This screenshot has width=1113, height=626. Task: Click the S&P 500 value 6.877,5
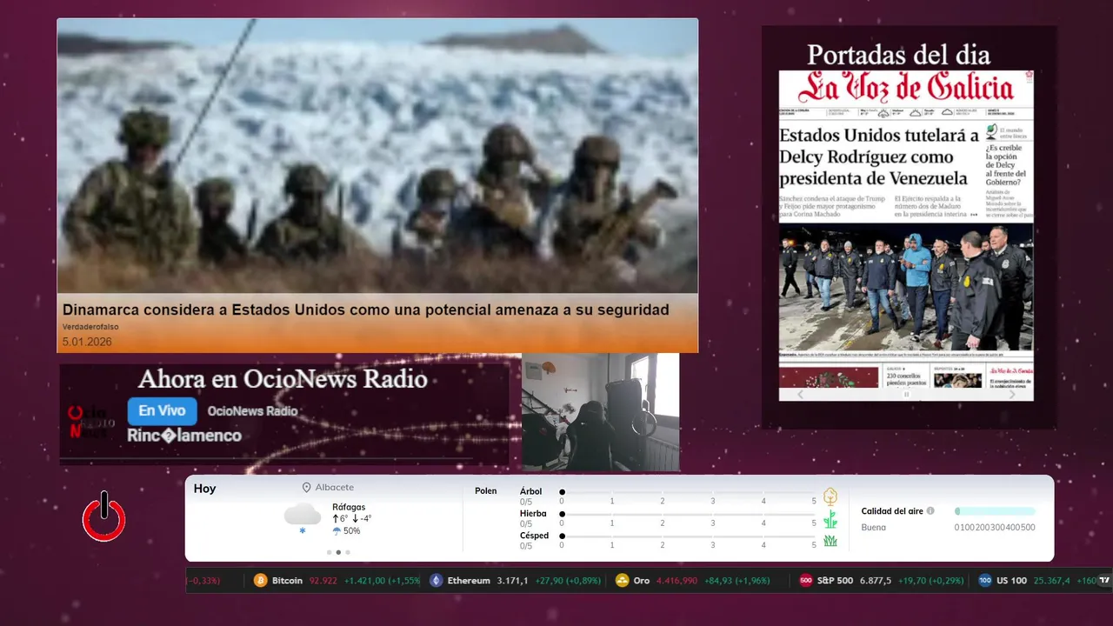coord(876,581)
